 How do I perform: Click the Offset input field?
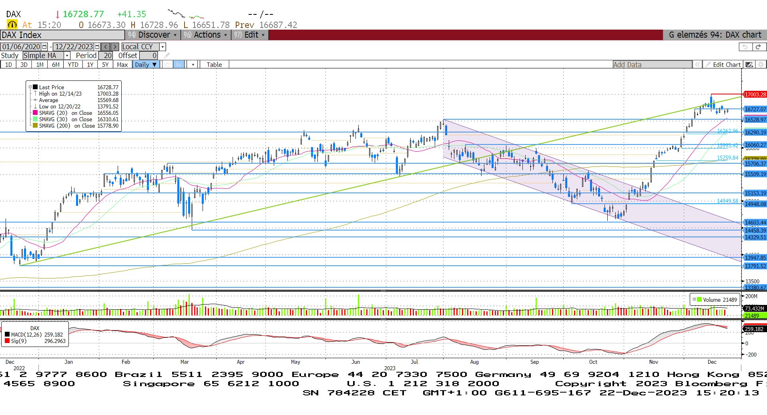[149, 56]
